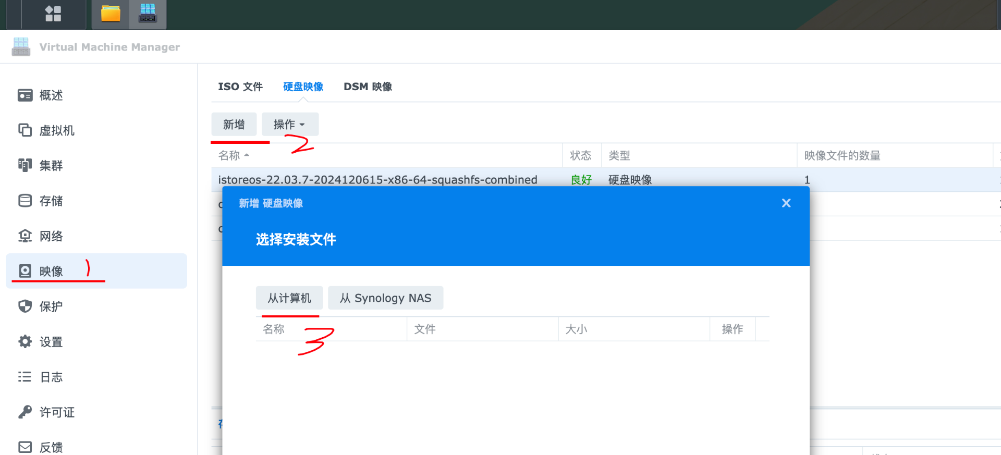
Task: Click the 状态 column header
Action: pyautogui.click(x=582, y=155)
